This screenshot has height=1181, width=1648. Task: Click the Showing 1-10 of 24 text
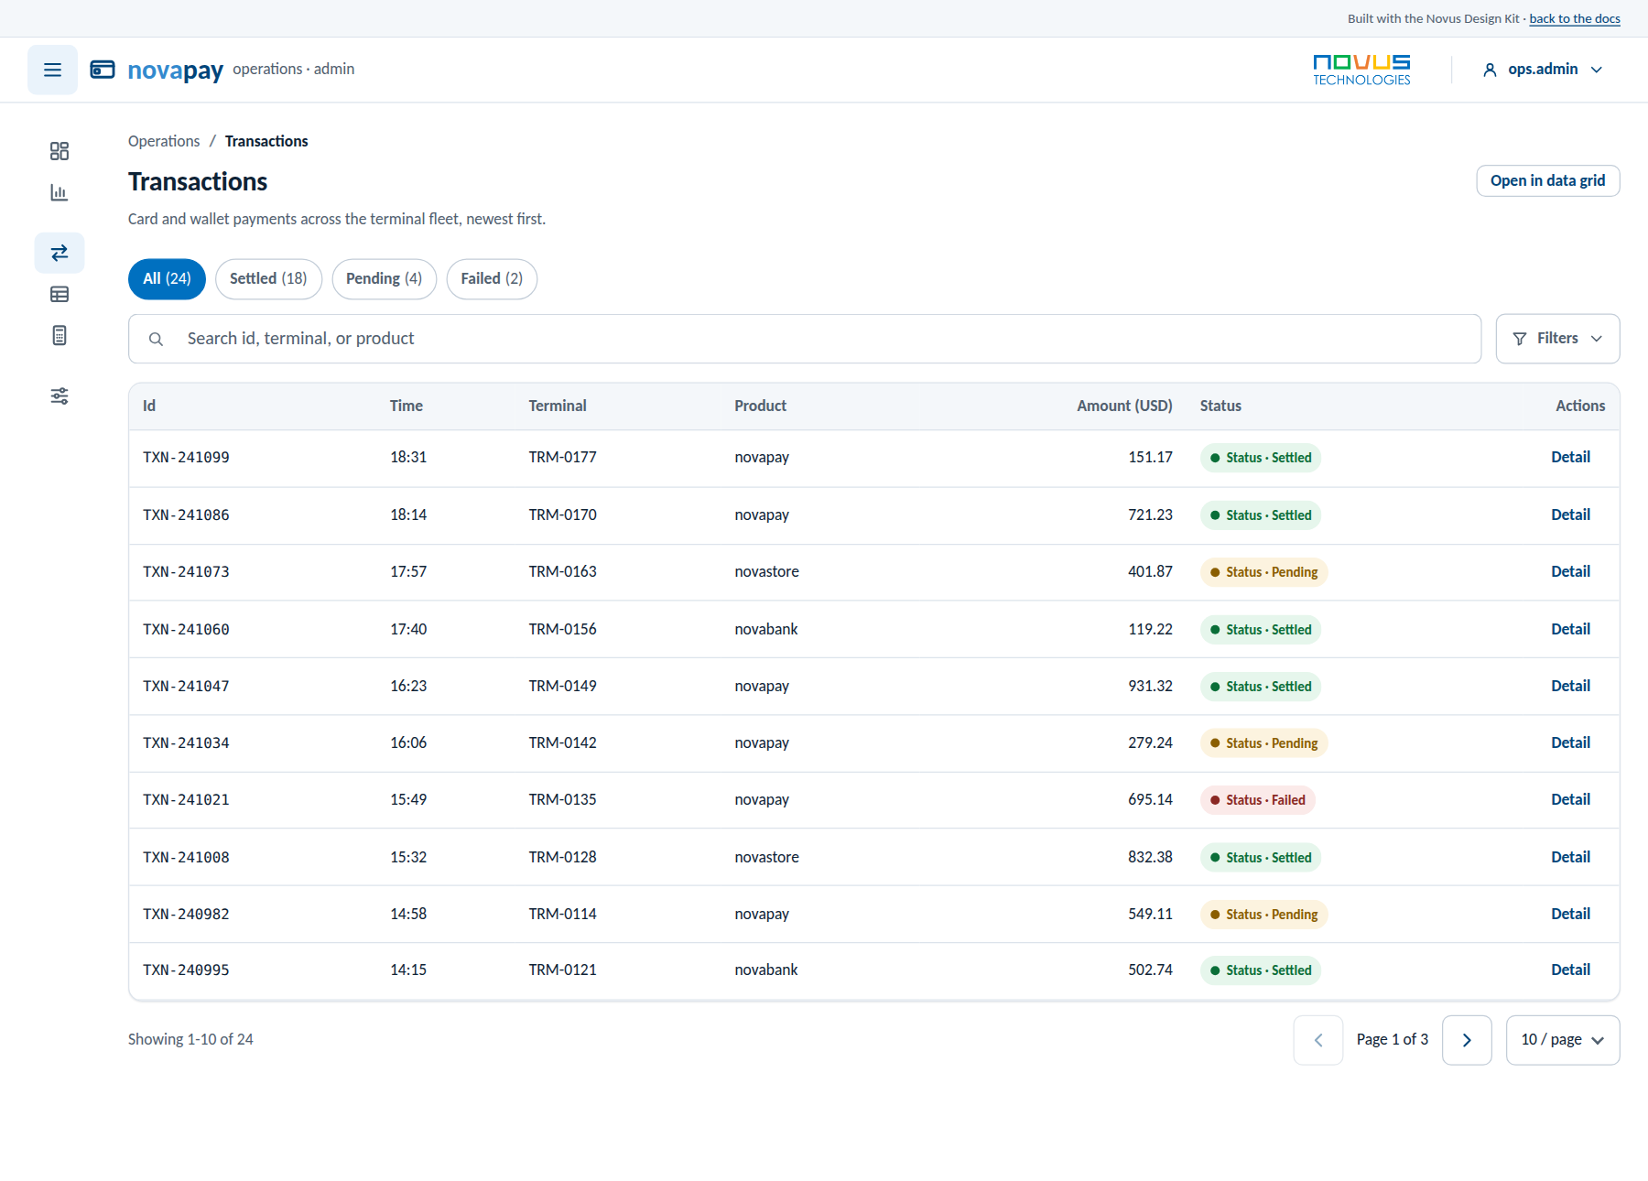[x=190, y=1040]
